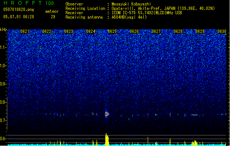Viewport: 230px width, 146px height.
Task: Click the 'Receiving antenna' field label
Action: click(84, 17)
